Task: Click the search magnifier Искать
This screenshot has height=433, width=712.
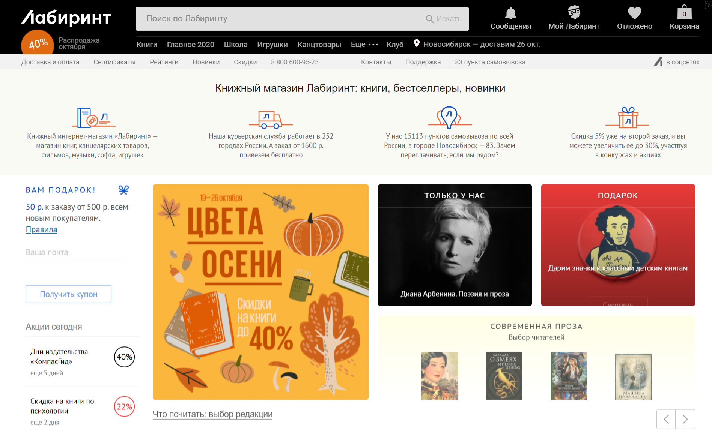Action: click(444, 19)
